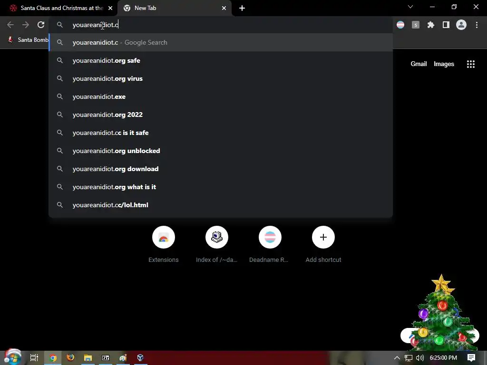The width and height of the screenshot is (487, 365).
Task: Open the Google apps grid
Action: point(471,64)
